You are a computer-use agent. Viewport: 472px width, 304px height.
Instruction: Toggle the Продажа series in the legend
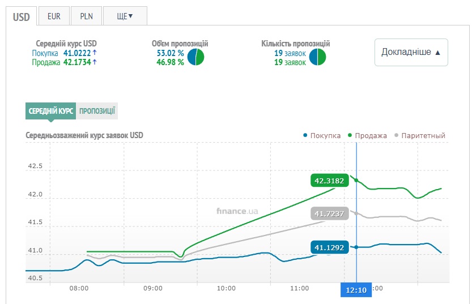click(367, 135)
